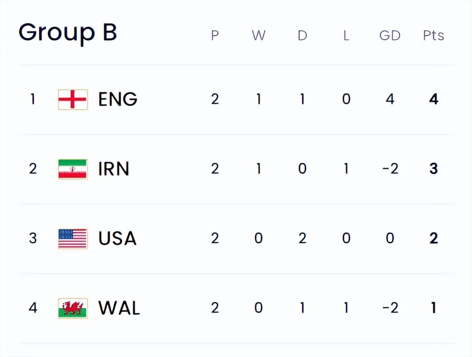This screenshot has width=472, height=357.
Task: Click the Pts column header
Action: 433,36
